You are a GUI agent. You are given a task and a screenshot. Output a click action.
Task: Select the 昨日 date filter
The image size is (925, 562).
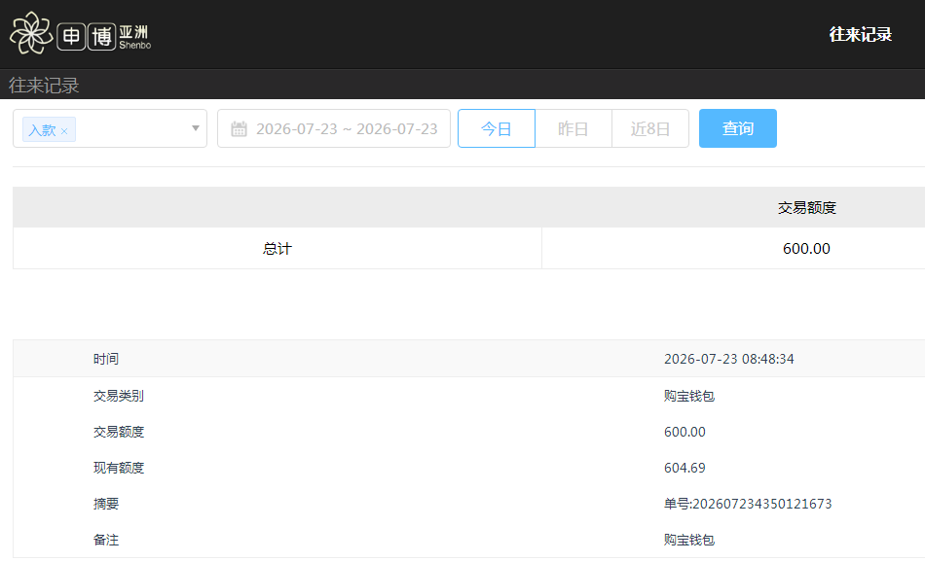[573, 128]
